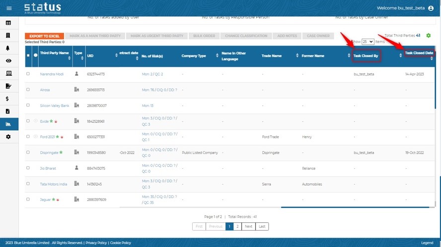Click the table horizontal scrollbar
Image resolution: width=441 pixels, height=247 pixels.
pyautogui.click(x=355, y=207)
